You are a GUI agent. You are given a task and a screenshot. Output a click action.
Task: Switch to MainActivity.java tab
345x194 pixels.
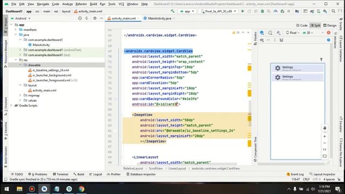[x=160, y=18]
